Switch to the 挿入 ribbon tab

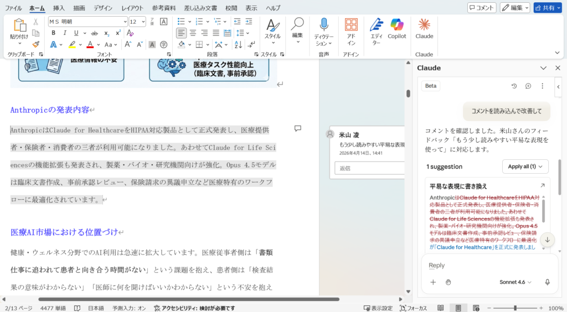pyautogui.click(x=59, y=8)
